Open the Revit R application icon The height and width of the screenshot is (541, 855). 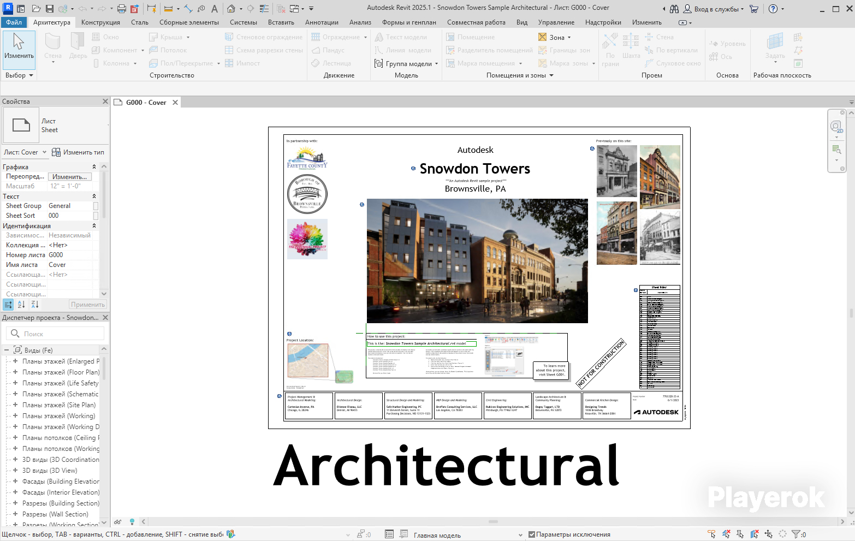[8, 8]
